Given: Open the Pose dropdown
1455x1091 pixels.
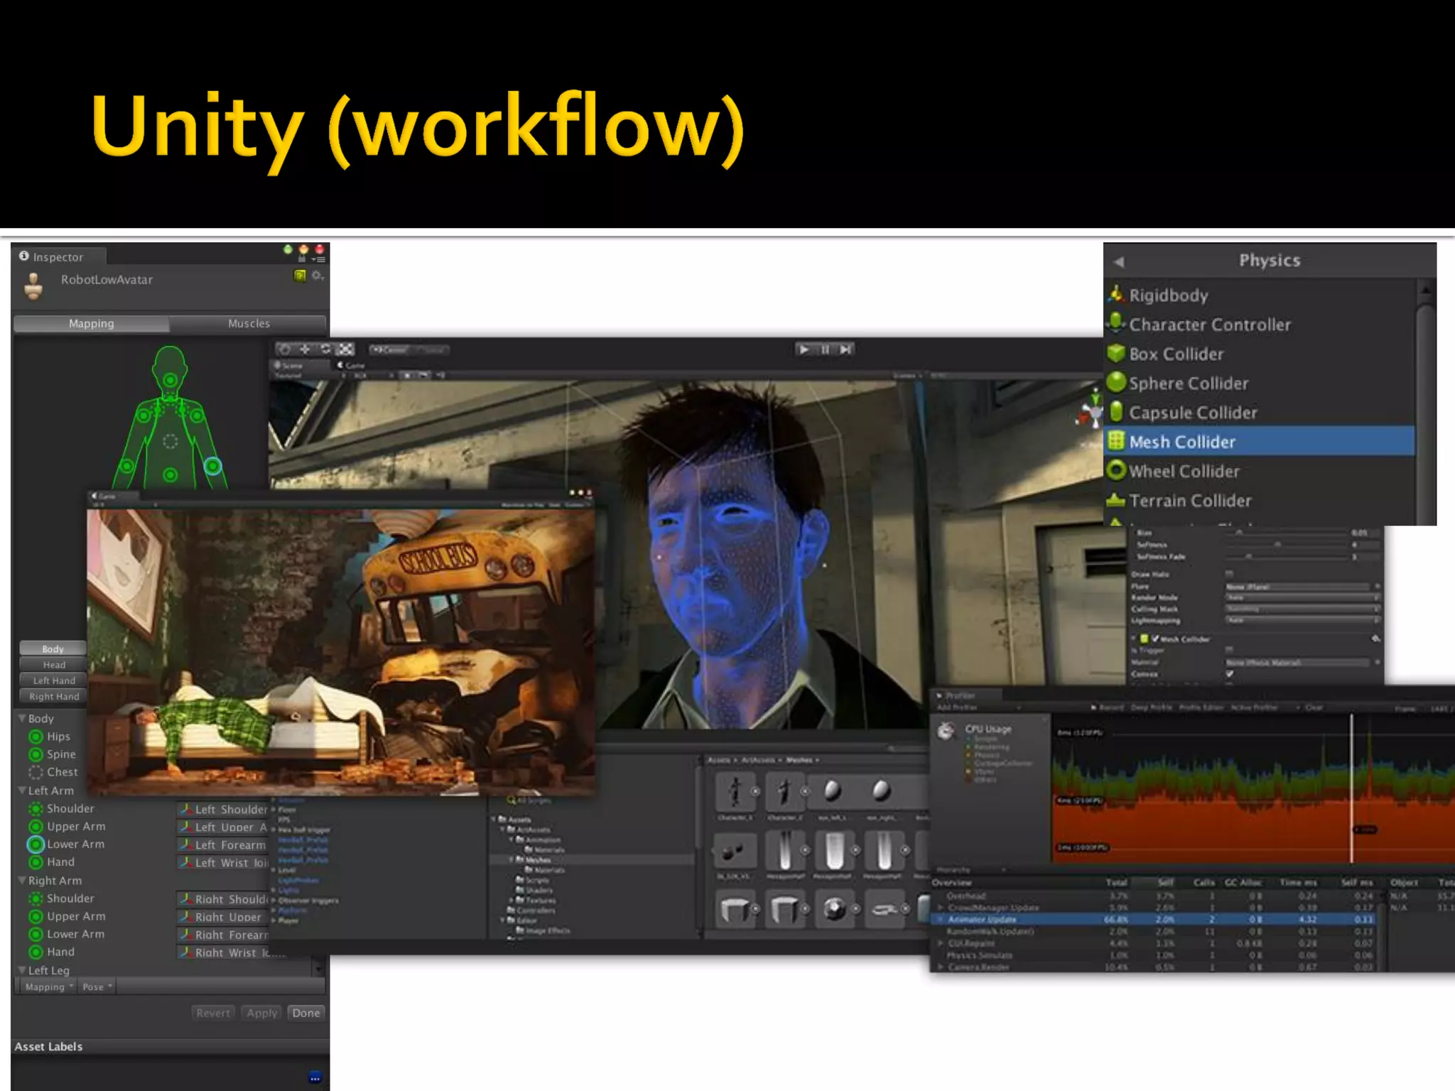Looking at the screenshot, I should [x=97, y=987].
